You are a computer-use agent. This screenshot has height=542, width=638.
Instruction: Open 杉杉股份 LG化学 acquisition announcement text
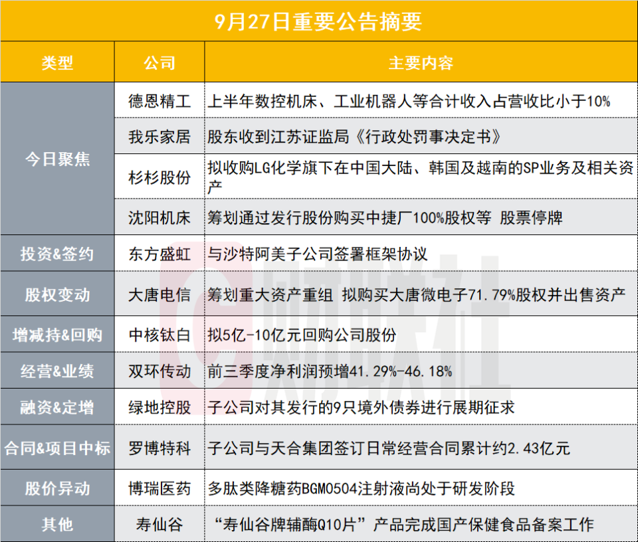pos(421,177)
